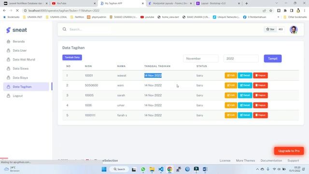The image size is (309, 174).
Task: Go back in browser history
Action: coord(4,11)
